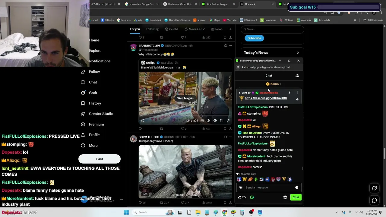Mute the ice cream man video audio
386x217 pixels.
coord(208,121)
